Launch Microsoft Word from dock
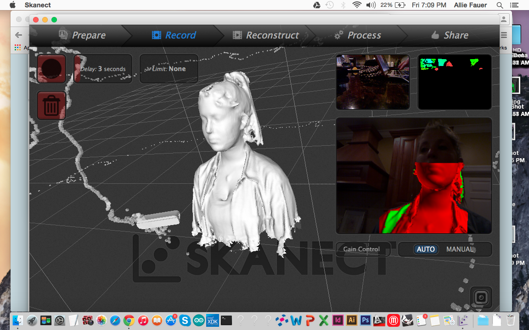The height and width of the screenshot is (330, 529). (296, 320)
